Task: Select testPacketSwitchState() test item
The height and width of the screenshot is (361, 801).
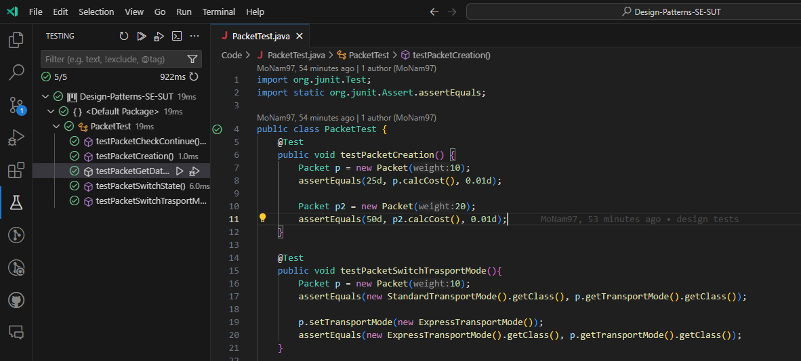Action: coord(140,186)
